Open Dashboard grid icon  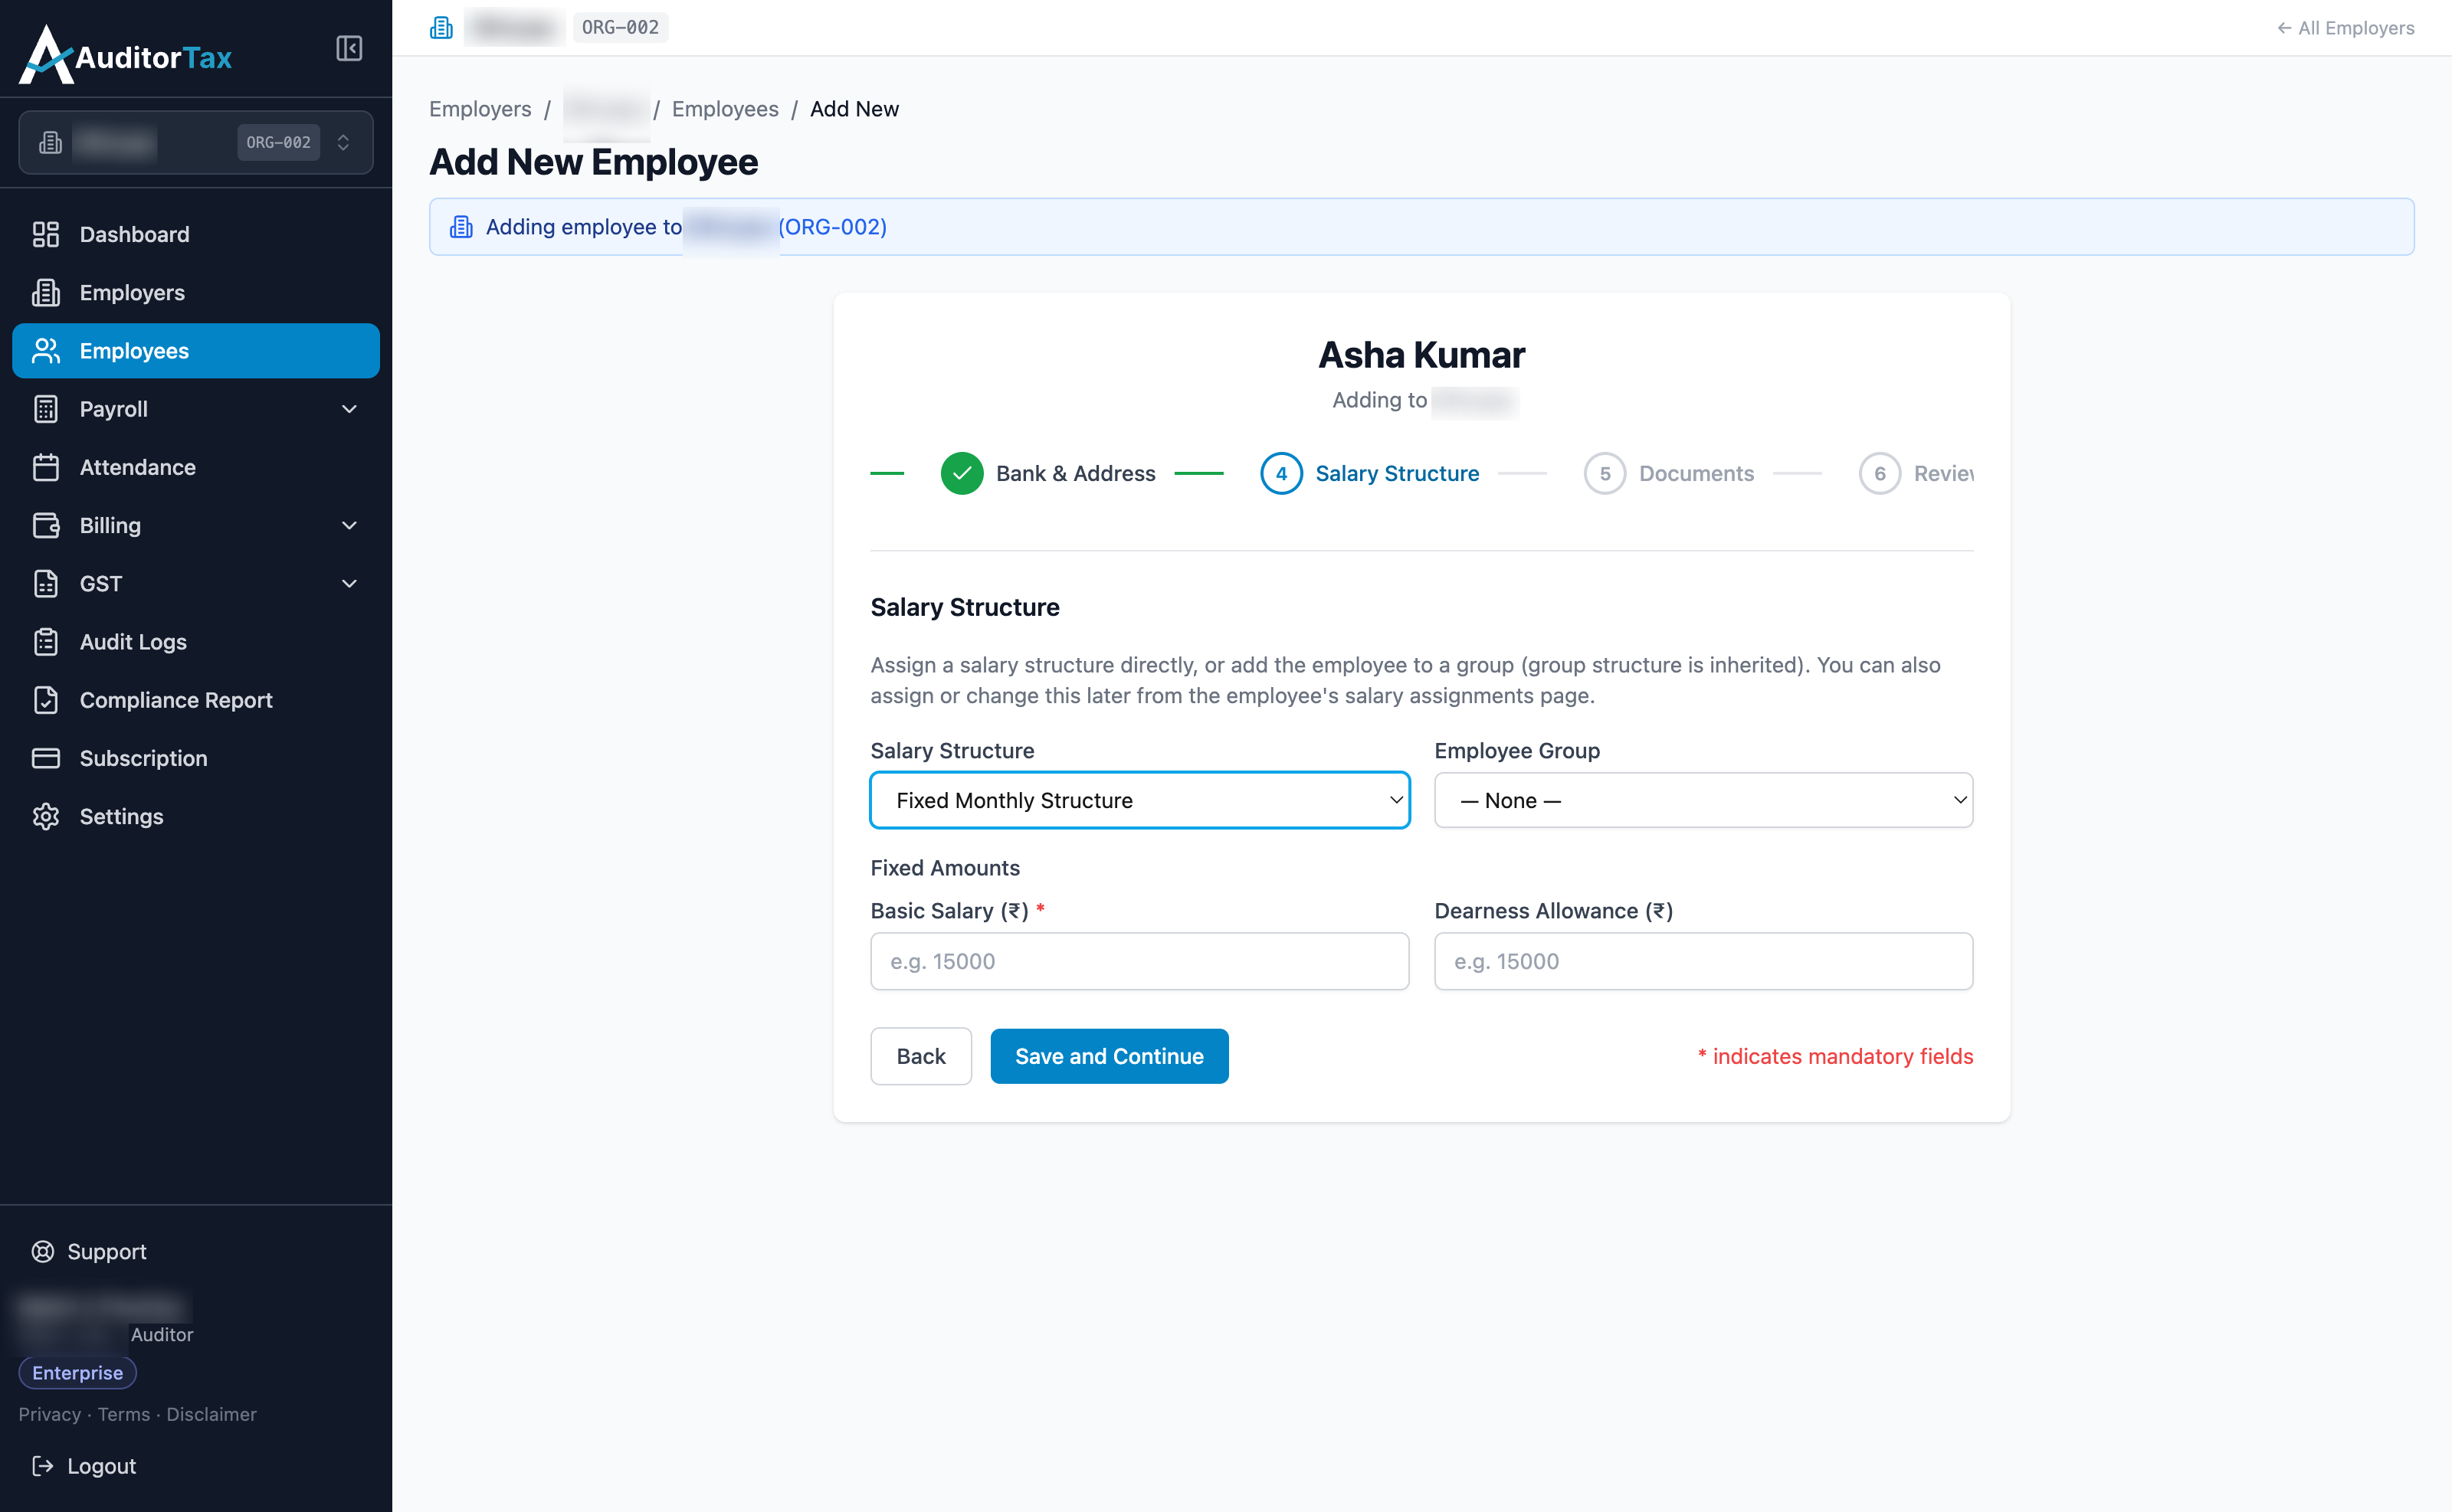click(x=46, y=234)
